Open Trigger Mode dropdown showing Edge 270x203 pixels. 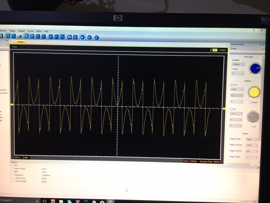252,139
